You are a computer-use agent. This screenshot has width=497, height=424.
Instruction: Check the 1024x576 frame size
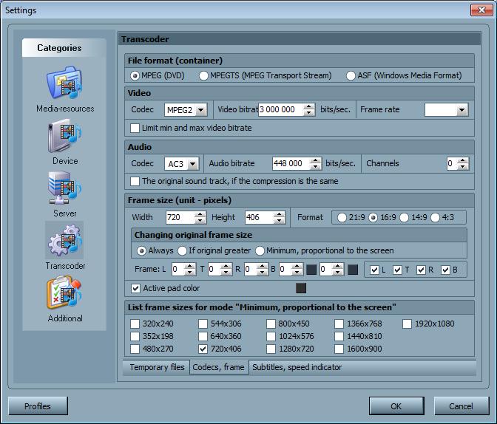coord(271,336)
